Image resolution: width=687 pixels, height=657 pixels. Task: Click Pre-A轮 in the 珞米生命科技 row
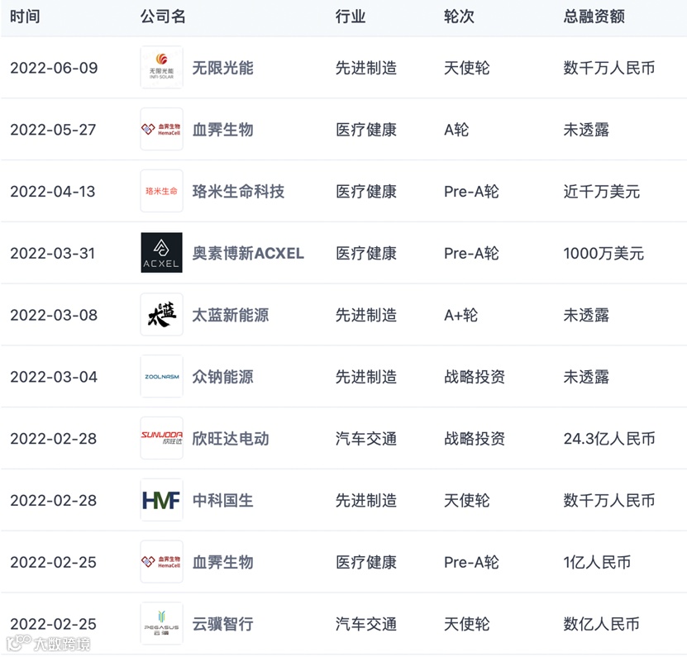(471, 192)
